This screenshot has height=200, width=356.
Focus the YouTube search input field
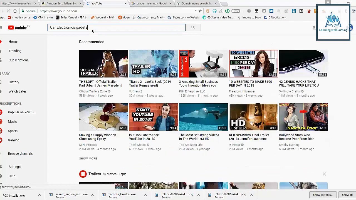click(x=116, y=27)
